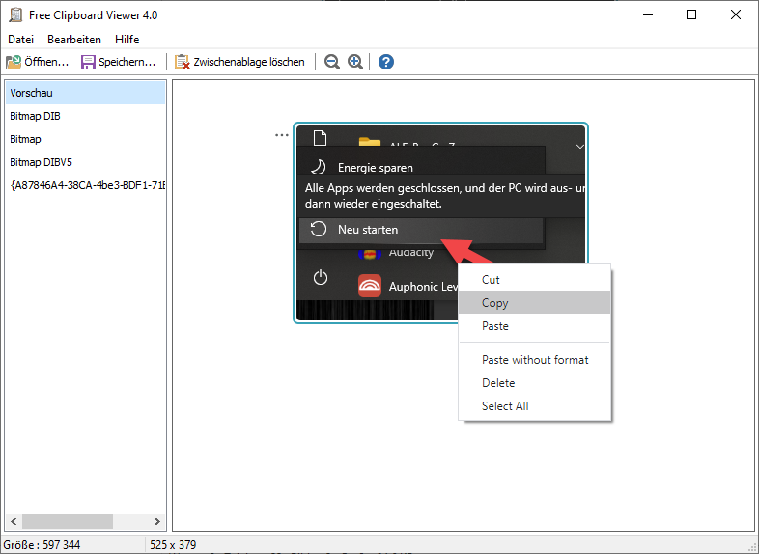
Task: Choose Select All from context menu
Action: pyautogui.click(x=534, y=406)
